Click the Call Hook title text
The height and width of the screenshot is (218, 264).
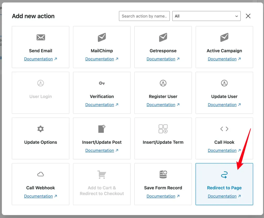[224, 142]
